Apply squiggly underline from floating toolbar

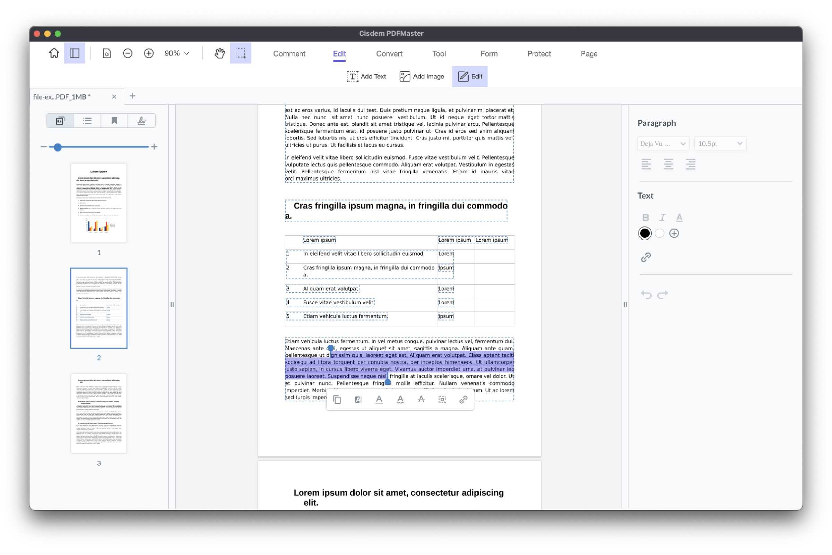[x=400, y=399]
